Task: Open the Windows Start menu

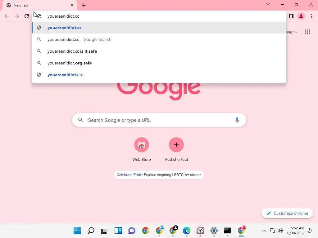Action: [x=77, y=231]
